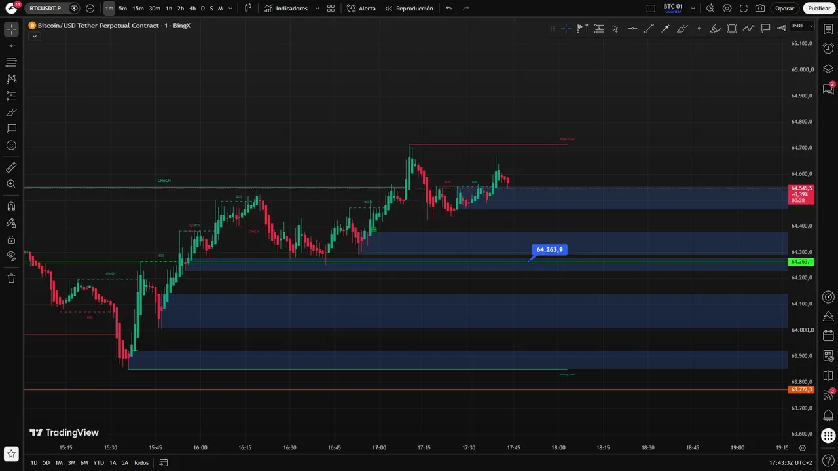Switch to the 5m timeframe
This screenshot has width=838, height=471.
(122, 9)
